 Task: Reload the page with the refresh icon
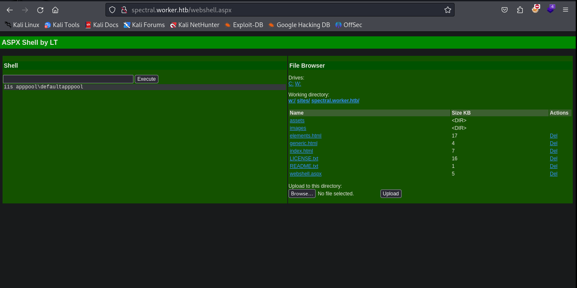(40, 10)
